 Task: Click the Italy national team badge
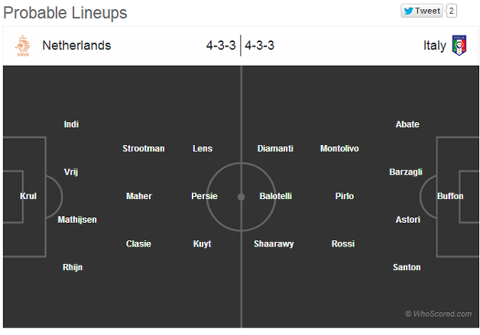click(459, 45)
